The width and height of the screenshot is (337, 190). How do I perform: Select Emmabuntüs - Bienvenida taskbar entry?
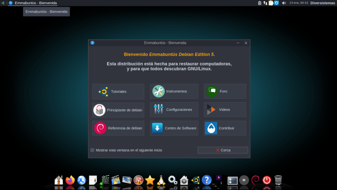(x=36, y=3)
